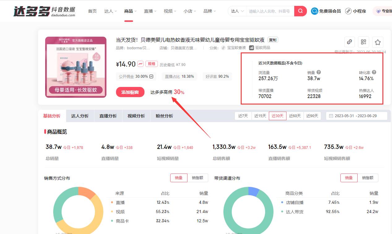
Task: Copy the product link icon
Action: tap(349, 42)
